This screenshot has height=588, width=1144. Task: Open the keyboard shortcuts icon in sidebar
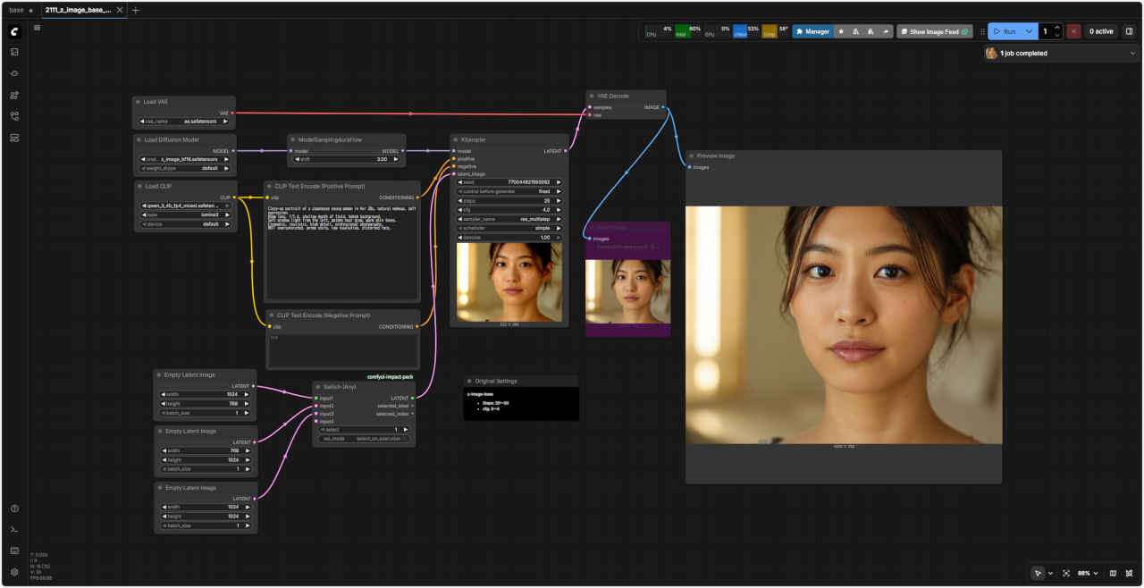pyautogui.click(x=14, y=550)
